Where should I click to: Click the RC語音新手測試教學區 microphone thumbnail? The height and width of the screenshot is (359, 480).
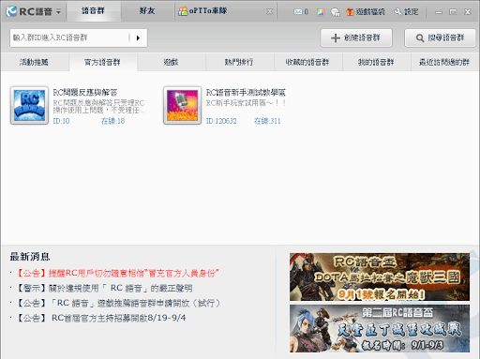tap(182, 106)
